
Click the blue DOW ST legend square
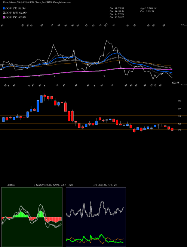[4, 8]
